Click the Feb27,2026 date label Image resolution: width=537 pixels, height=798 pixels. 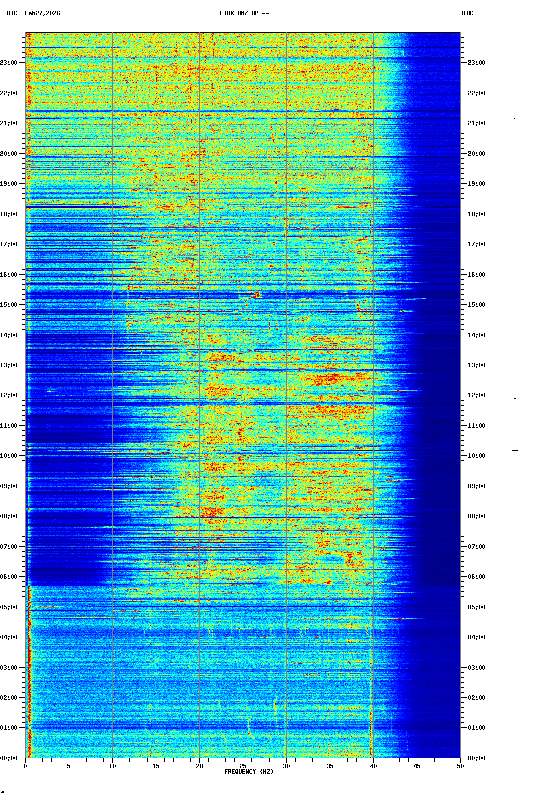(x=42, y=13)
